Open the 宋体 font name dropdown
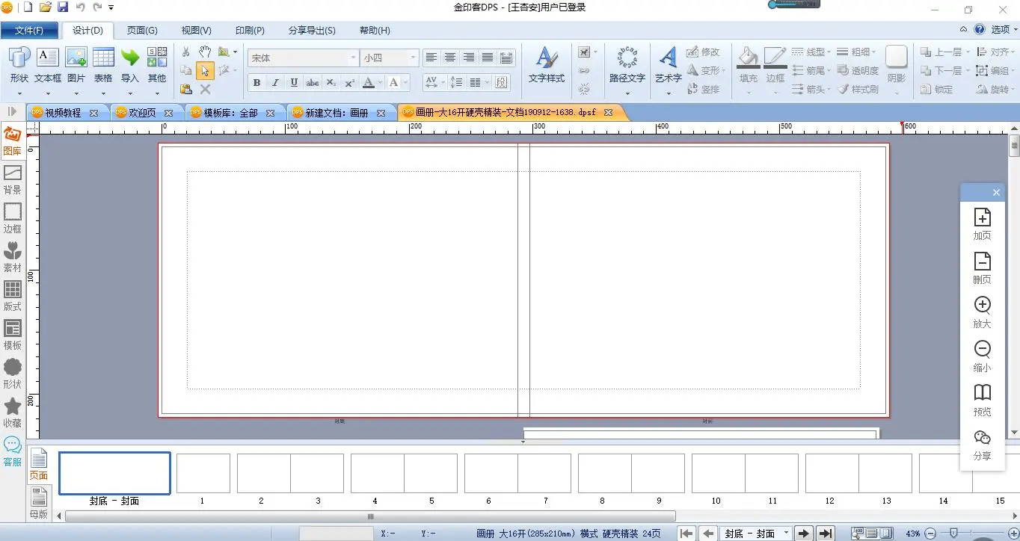 354,58
